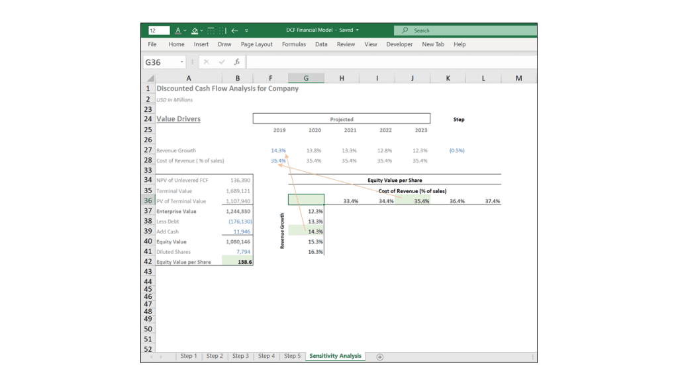Click the red color swatch under the Font Color letter

click(177, 33)
